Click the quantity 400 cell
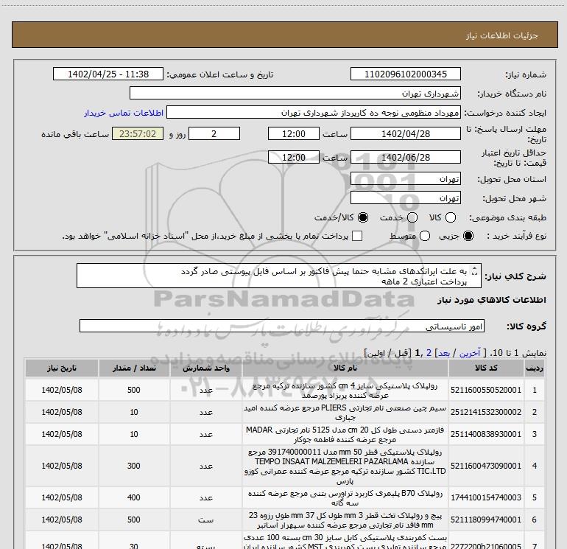Image resolution: width=567 pixels, height=549 pixels. coord(134,497)
